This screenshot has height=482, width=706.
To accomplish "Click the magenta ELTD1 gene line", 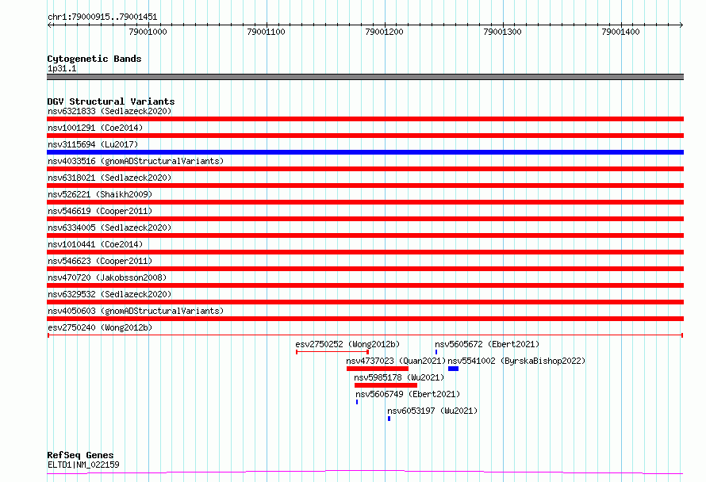I will tap(365, 472).
